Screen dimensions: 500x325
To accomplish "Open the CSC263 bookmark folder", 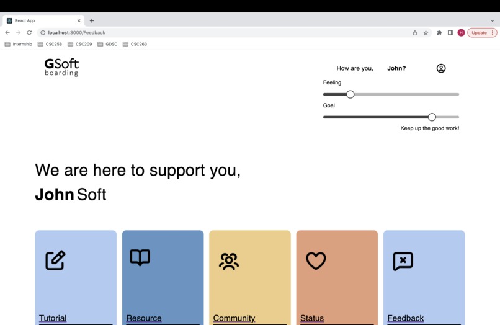I will click(135, 44).
